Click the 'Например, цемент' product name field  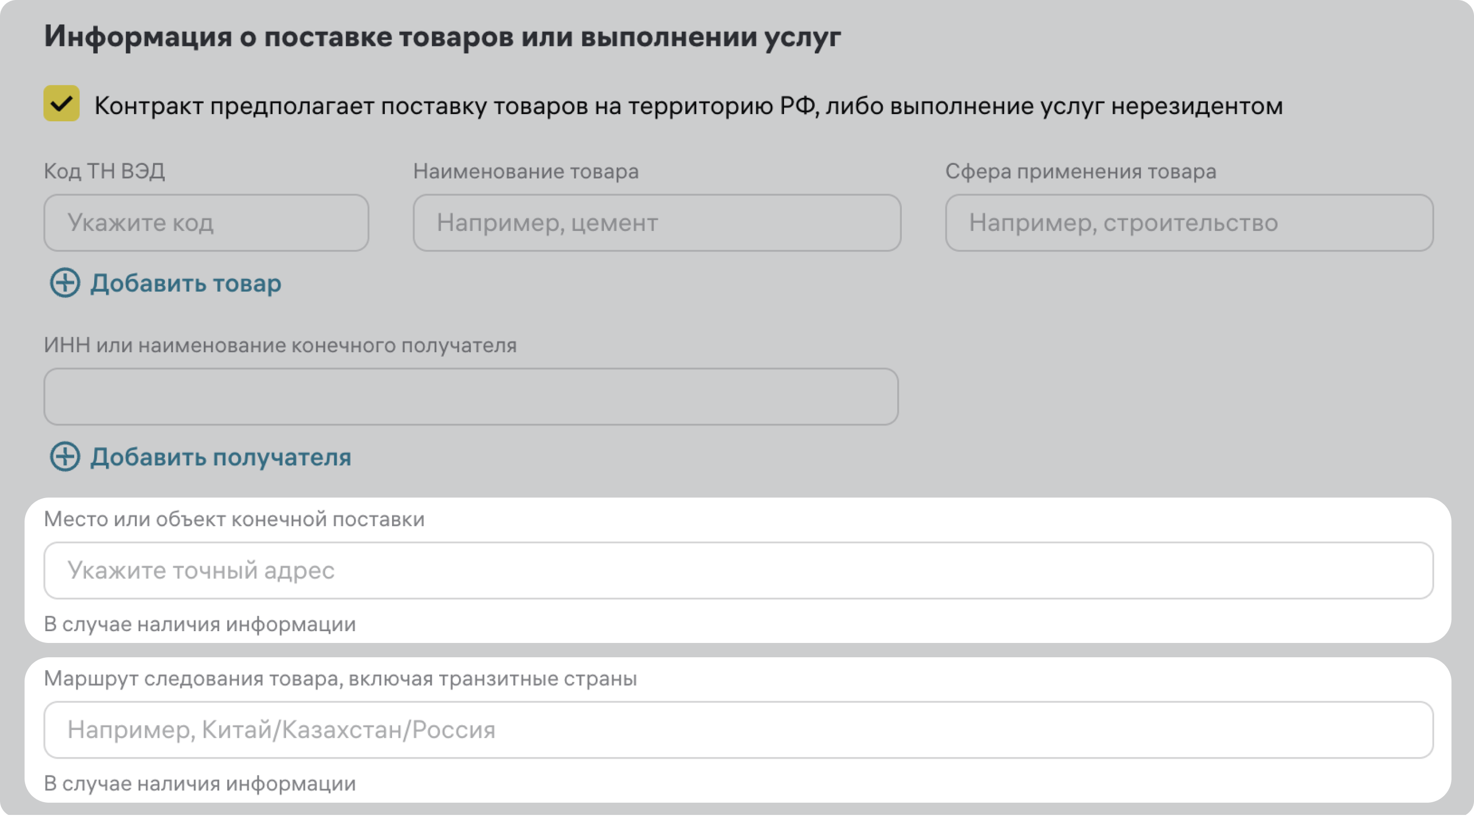(656, 223)
